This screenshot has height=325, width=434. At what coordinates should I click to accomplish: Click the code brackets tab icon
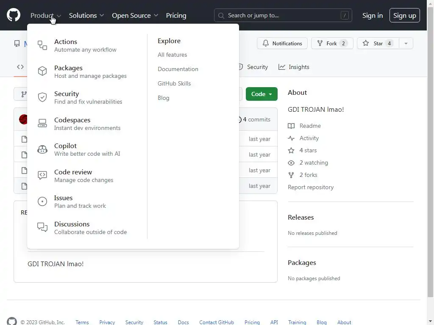click(20, 67)
